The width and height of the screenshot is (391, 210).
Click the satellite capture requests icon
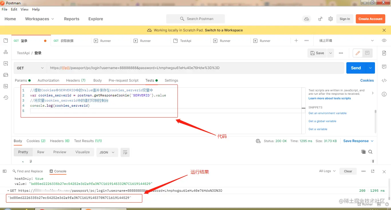tap(321, 19)
